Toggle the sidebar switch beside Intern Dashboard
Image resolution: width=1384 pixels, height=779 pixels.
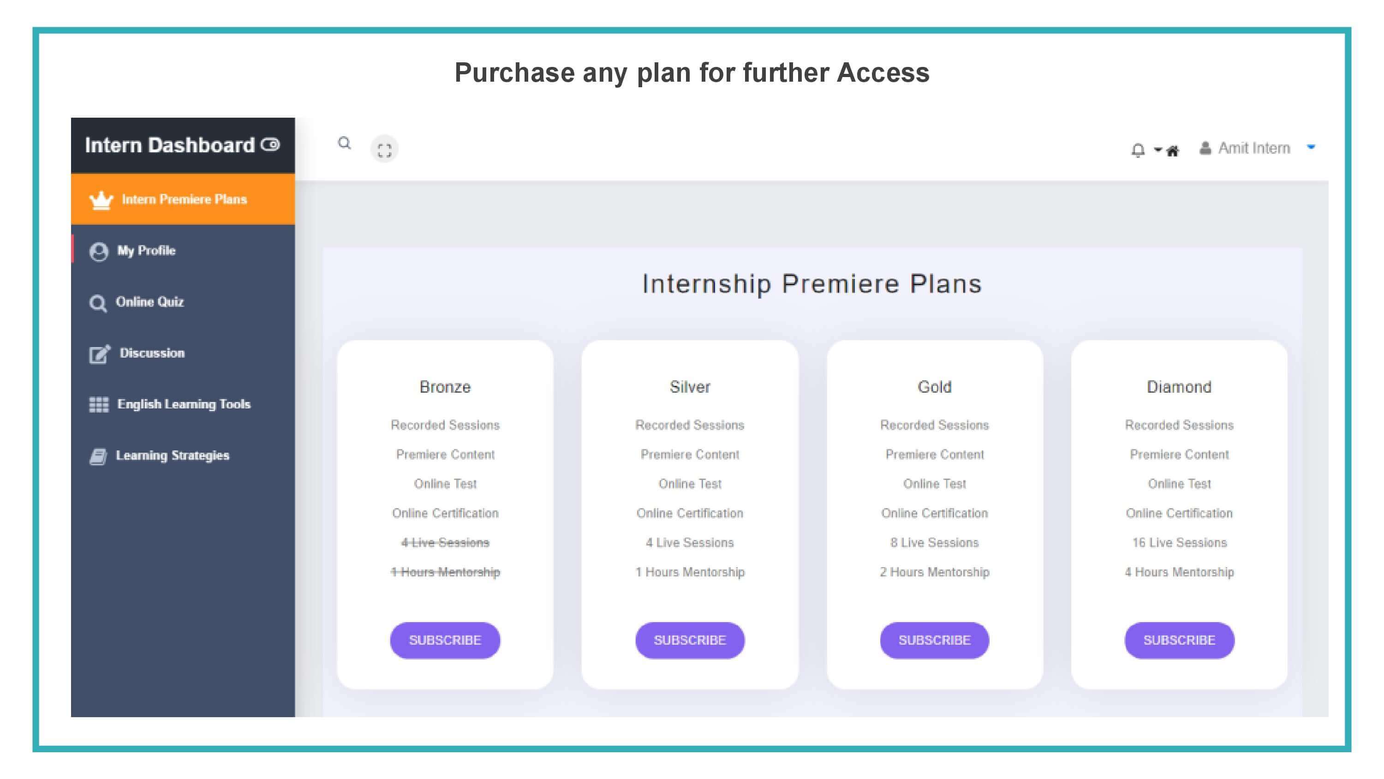coord(270,144)
